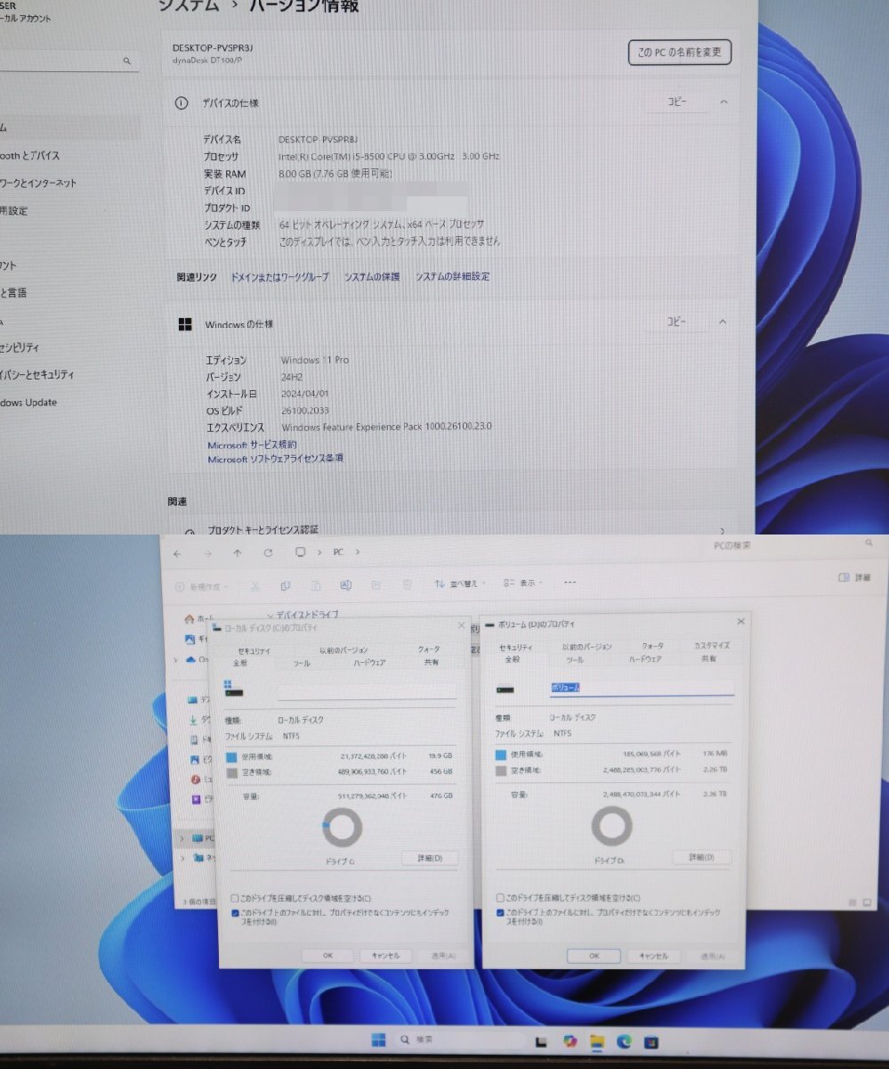Click the Cut icon in Explorer toolbar
The width and height of the screenshot is (889, 1069).
[x=255, y=585]
